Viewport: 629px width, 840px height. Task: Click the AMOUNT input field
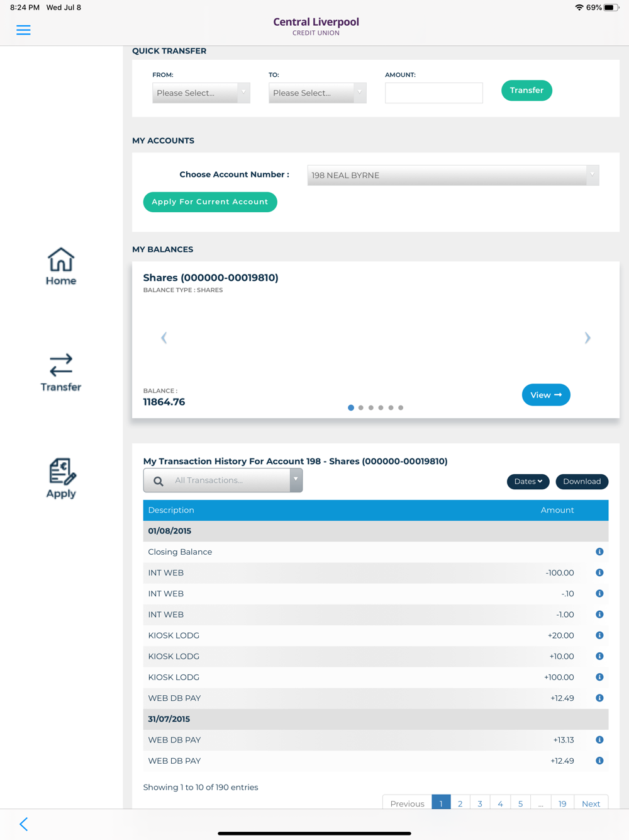pos(434,93)
